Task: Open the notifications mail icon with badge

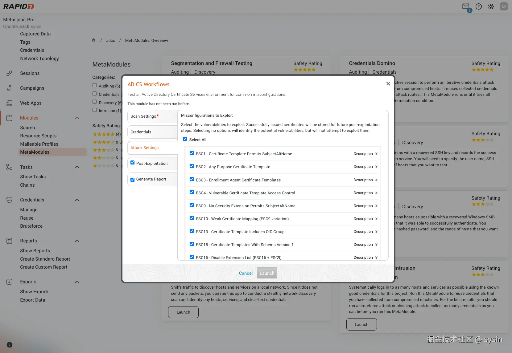Action: click(x=466, y=6)
